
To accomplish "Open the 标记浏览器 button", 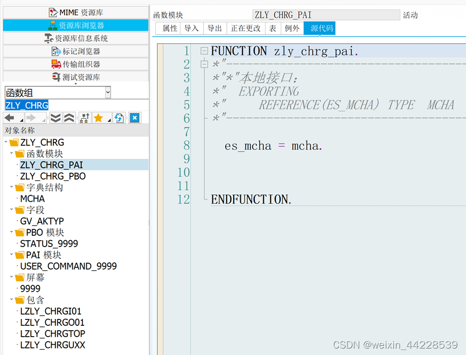I will coord(76,51).
